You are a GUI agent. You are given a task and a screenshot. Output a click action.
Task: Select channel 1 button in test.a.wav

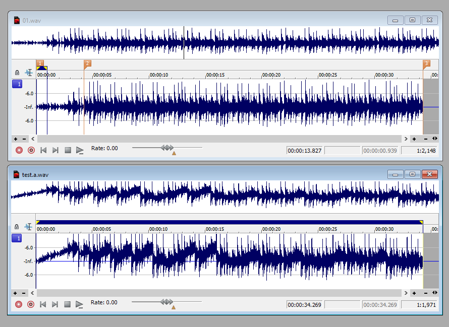[x=17, y=238]
